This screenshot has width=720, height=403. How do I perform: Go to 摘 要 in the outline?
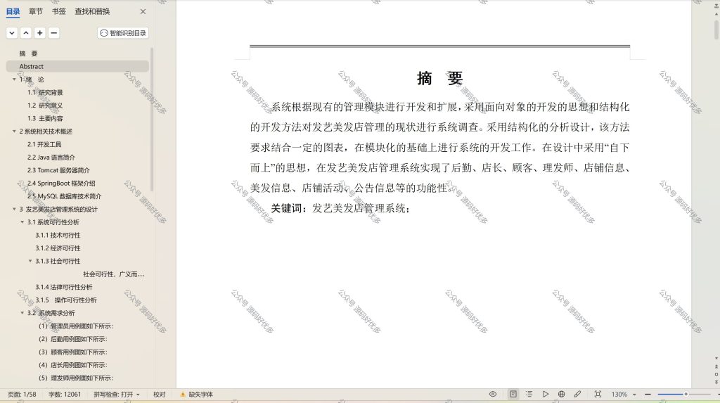[x=28, y=53]
